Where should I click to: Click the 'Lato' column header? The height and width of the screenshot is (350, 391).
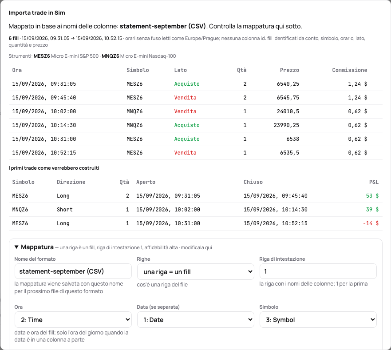click(x=181, y=70)
